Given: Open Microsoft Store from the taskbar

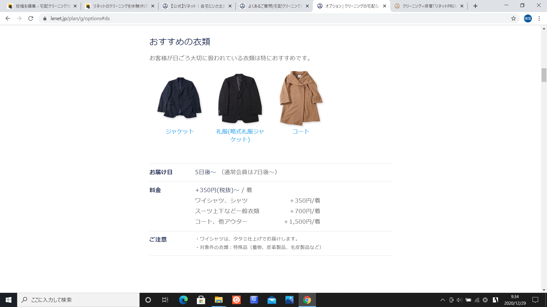Looking at the screenshot, I should (201, 300).
